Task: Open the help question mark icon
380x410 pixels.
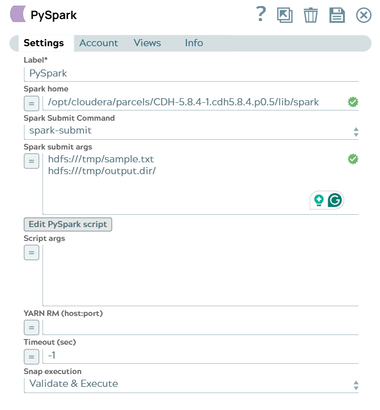Action: click(x=261, y=14)
